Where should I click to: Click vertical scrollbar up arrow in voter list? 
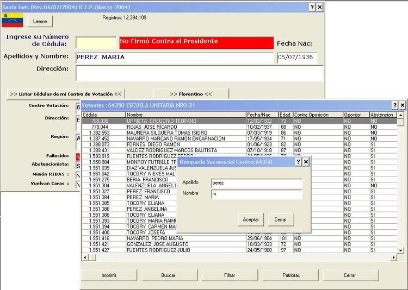[400, 115]
